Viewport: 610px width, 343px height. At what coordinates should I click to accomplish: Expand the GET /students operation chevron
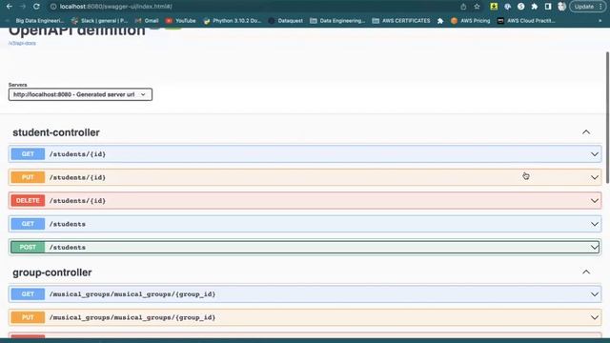595,225
